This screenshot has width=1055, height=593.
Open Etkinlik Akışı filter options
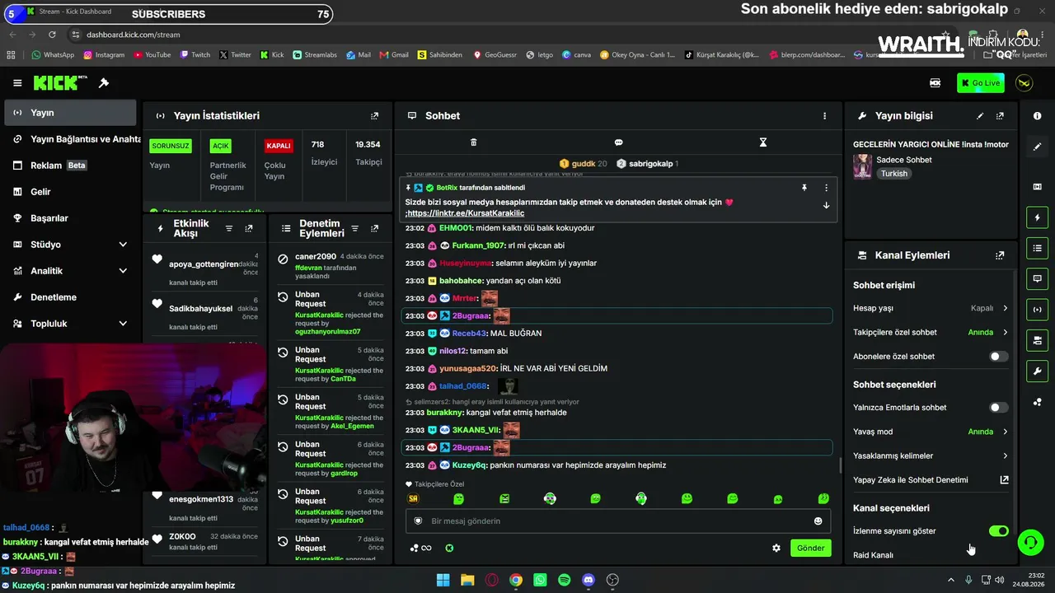pyautogui.click(x=229, y=228)
